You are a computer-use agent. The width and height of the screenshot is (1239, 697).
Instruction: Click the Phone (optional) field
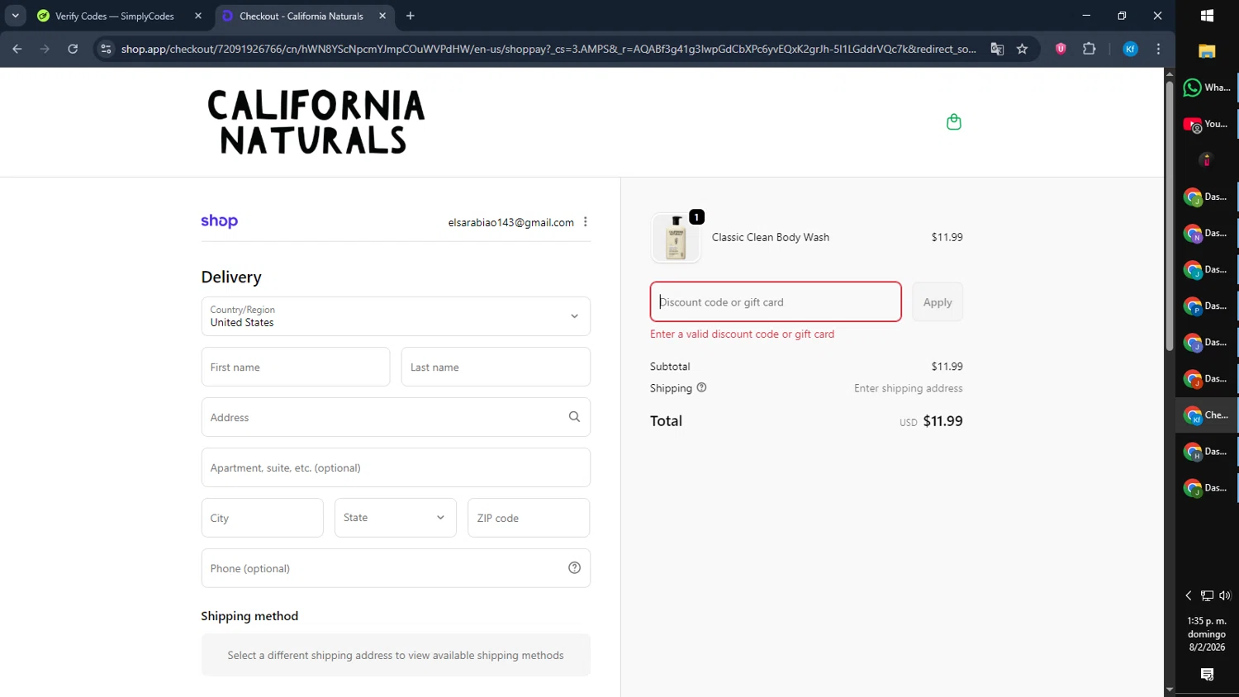tap(396, 568)
